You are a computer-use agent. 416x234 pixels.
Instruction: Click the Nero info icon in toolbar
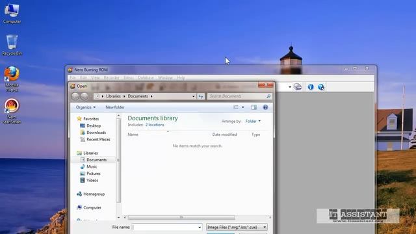311,86
